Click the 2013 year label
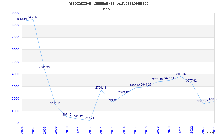The height and width of the screenshot is (135, 217). pos(90,130)
